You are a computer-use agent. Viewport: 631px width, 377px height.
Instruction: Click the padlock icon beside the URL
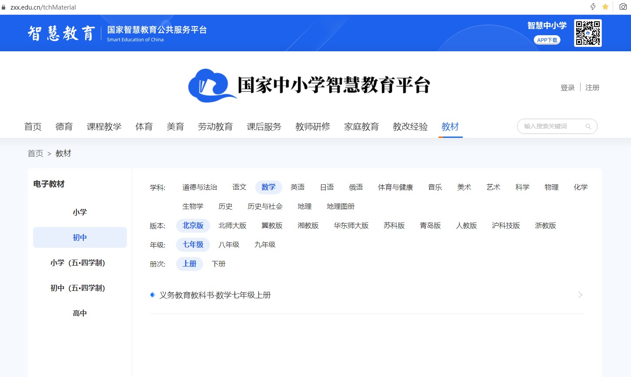pyautogui.click(x=4, y=7)
